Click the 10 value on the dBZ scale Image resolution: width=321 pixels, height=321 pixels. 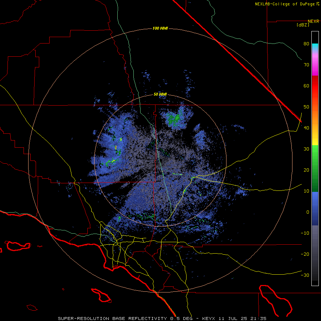click(x=306, y=191)
